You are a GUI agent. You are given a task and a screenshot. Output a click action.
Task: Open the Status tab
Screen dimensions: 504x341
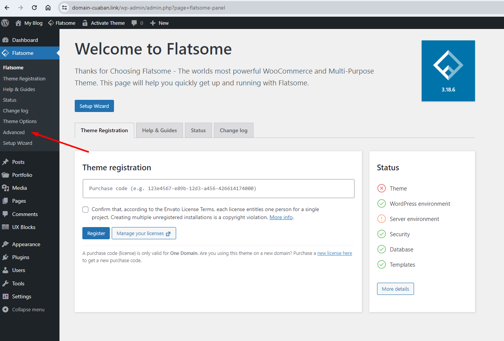198,130
